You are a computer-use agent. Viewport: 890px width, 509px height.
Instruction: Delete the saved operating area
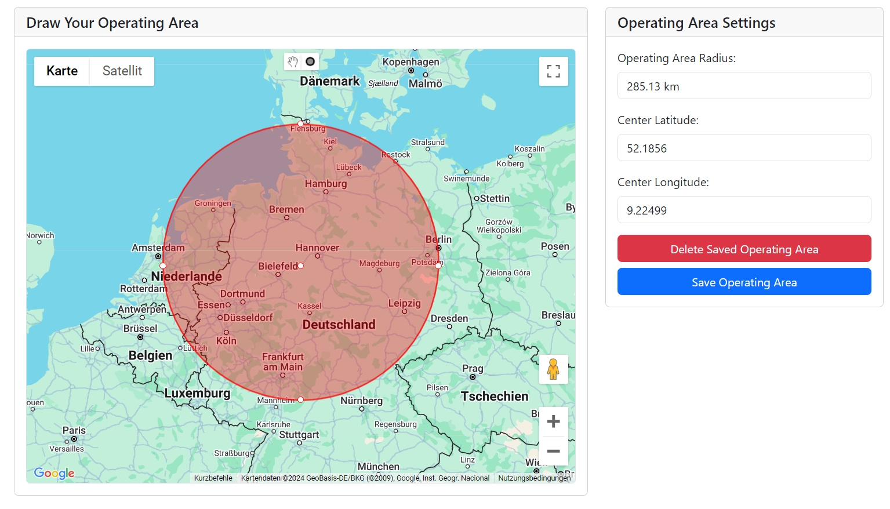pos(744,249)
